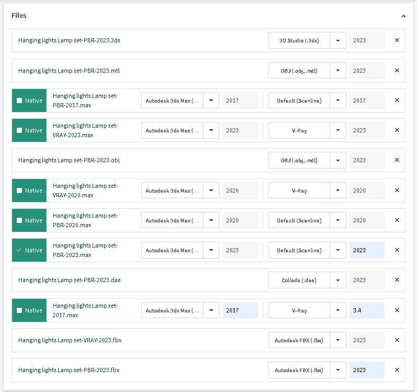Delete the PBR-2023.fbx file entry
The image size is (417, 392).
click(x=397, y=370)
